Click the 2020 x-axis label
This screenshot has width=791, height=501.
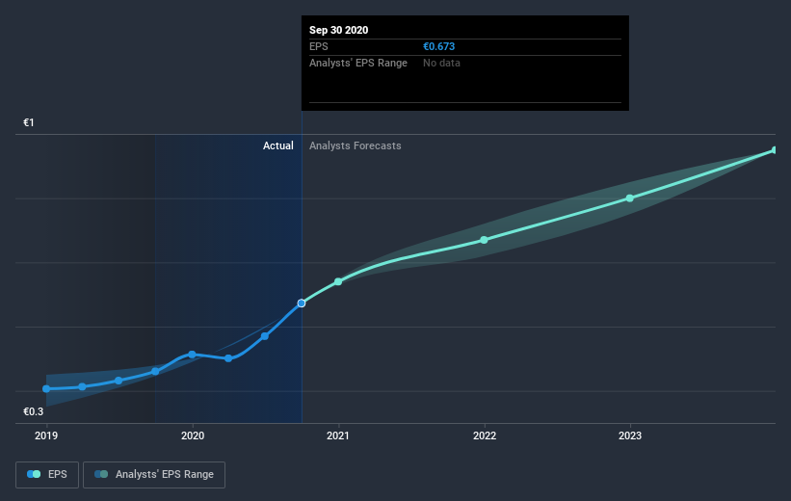(x=193, y=435)
